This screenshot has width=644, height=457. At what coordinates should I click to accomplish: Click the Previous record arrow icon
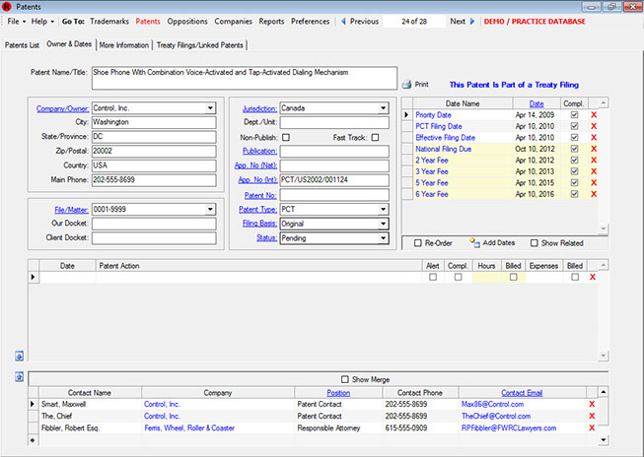tap(343, 21)
